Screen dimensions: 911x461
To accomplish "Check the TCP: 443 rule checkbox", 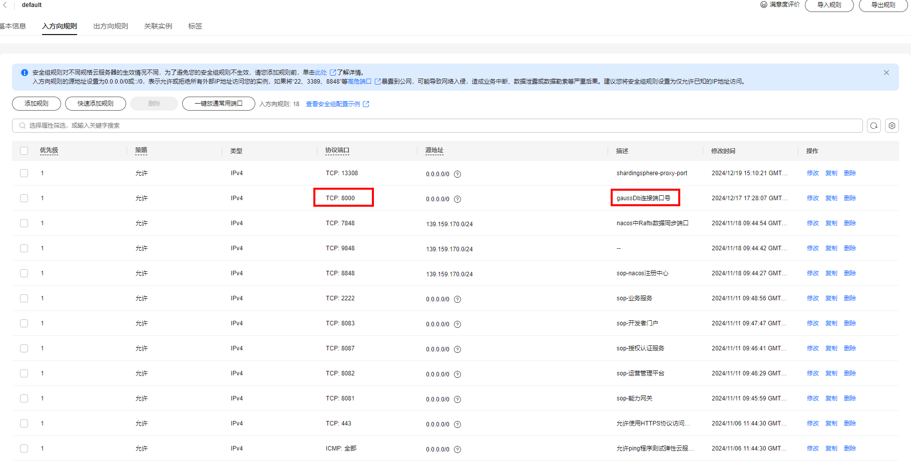I will [x=24, y=423].
